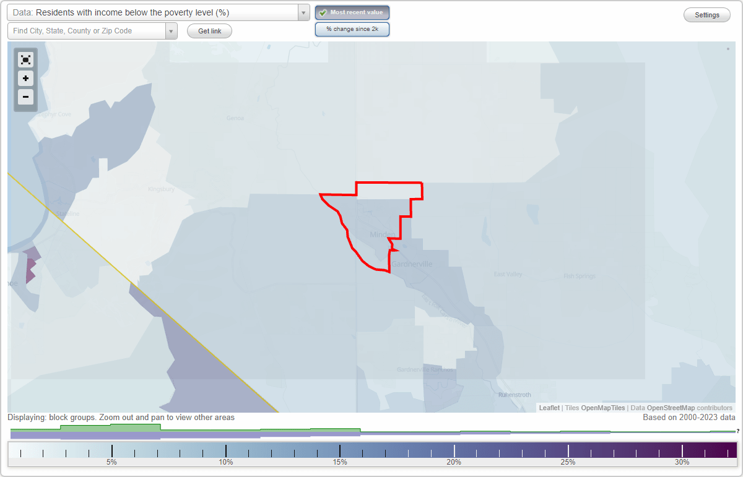The width and height of the screenshot is (743, 477).
Task: Open the Data selector showing poverty level metric
Action: click(155, 12)
